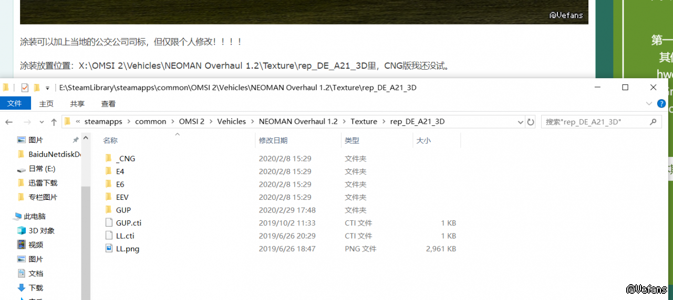
Task: Expand chevron after OMSI 2 breadcrumb
Action: tap(211, 122)
